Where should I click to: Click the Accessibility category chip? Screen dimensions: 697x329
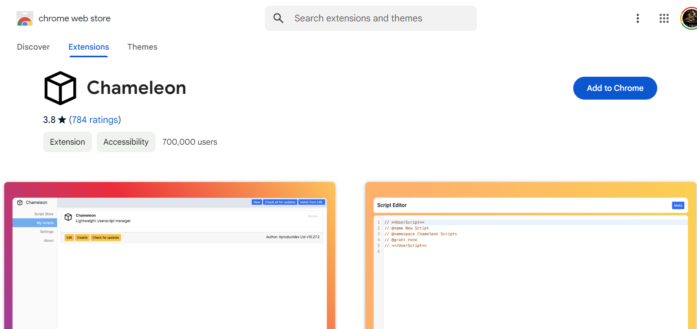click(126, 142)
